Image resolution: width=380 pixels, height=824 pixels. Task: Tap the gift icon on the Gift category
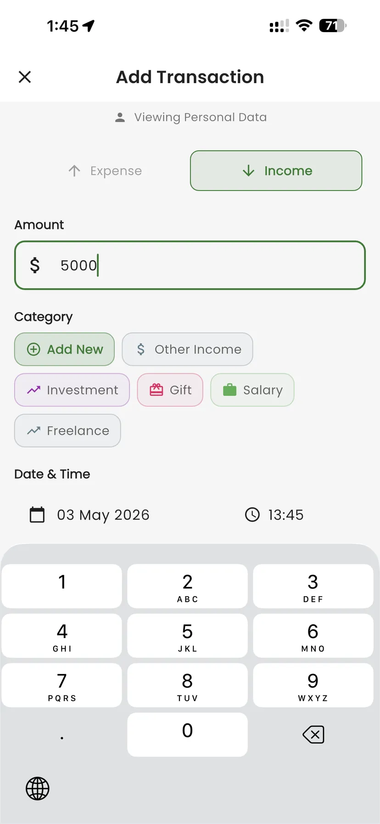[x=156, y=390]
